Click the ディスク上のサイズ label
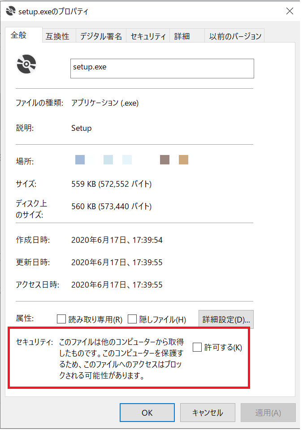This screenshot has height=439, width=303. tap(31, 209)
